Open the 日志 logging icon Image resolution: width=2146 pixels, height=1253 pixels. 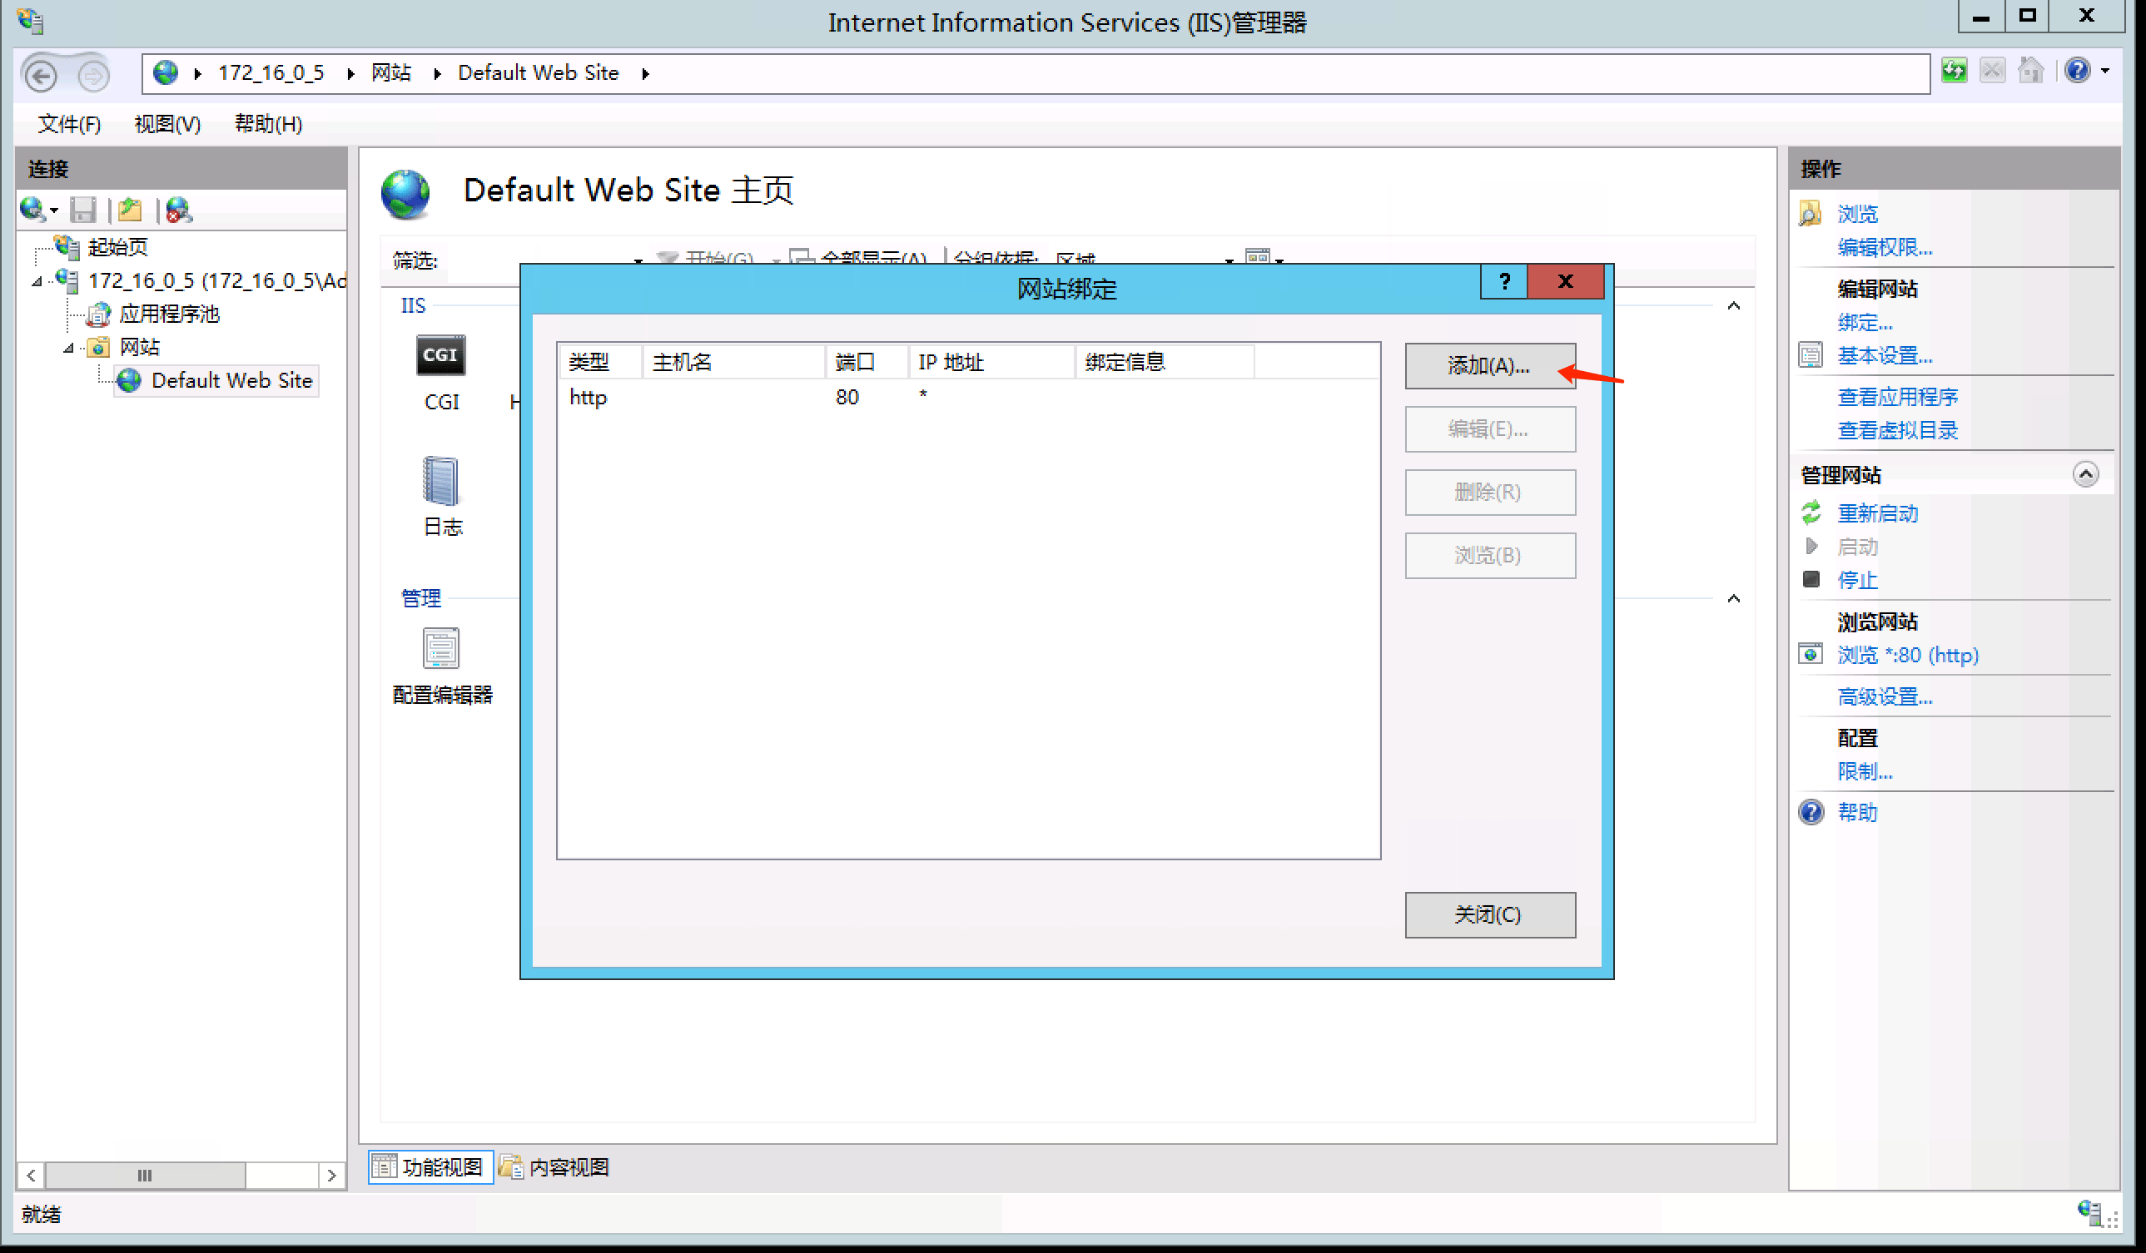click(x=440, y=482)
